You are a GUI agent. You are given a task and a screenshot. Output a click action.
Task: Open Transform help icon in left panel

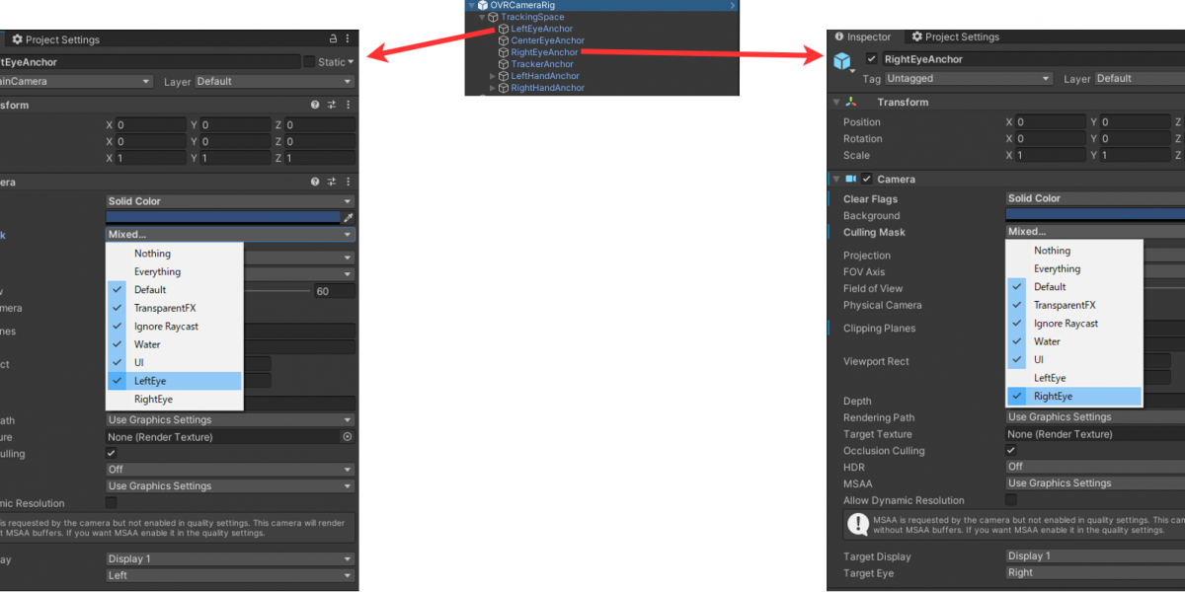pos(315,105)
